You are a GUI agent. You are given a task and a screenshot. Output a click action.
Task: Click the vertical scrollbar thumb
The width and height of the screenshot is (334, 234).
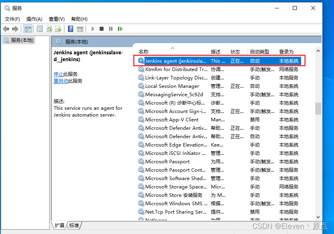pyautogui.click(x=318, y=109)
